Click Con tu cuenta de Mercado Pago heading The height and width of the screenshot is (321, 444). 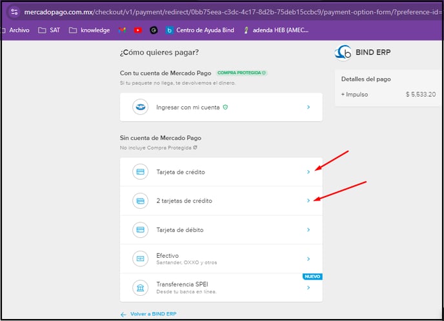[165, 73]
